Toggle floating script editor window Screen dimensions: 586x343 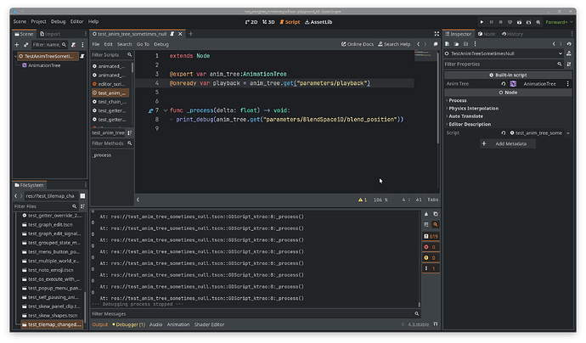point(436,44)
